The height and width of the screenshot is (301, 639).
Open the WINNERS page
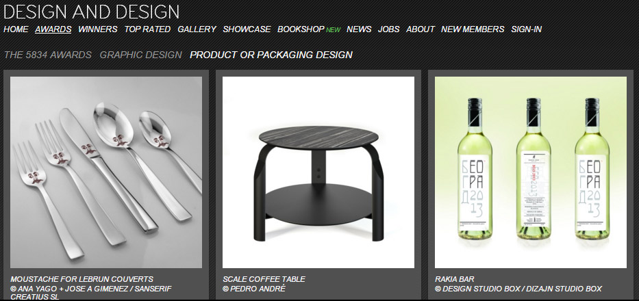[98, 29]
